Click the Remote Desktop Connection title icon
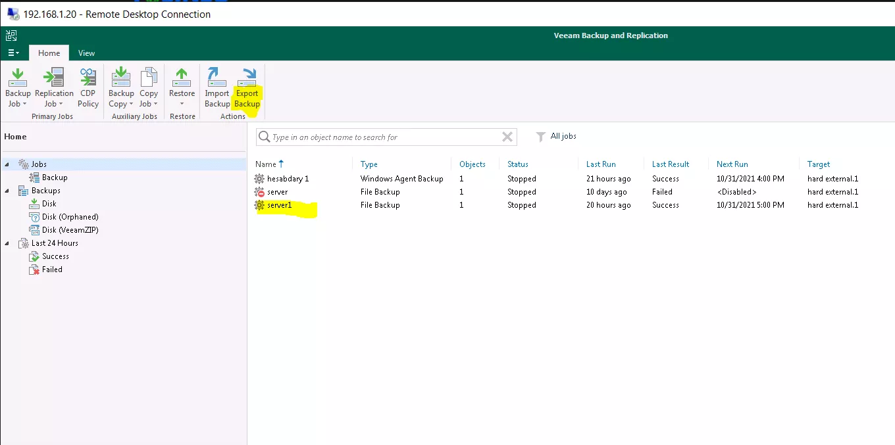 click(x=13, y=14)
